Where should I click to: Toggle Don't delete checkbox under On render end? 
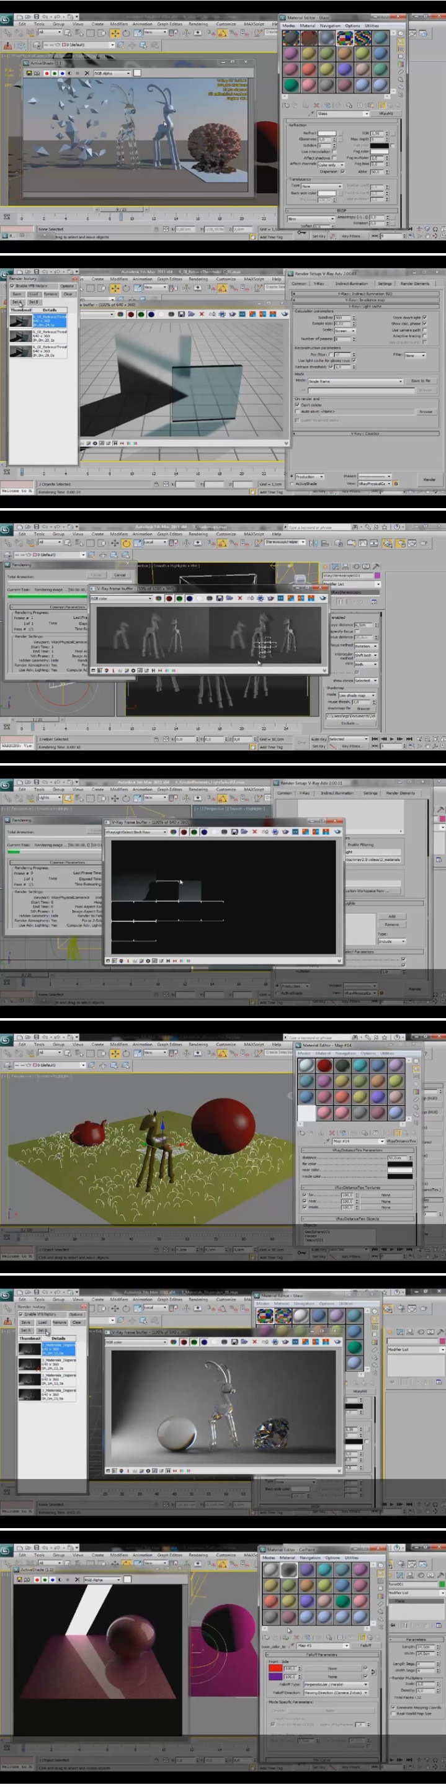coord(297,405)
